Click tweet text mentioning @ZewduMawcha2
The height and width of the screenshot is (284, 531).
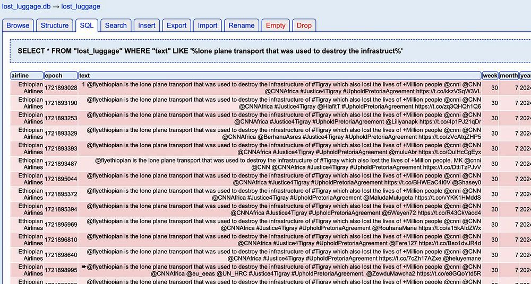tap(280, 270)
